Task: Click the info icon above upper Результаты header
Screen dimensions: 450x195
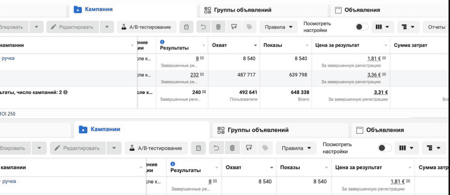Action: (x=162, y=42)
